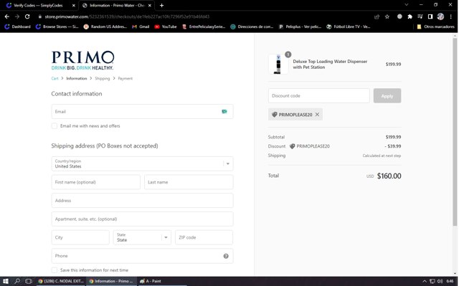Open the Chrome profile avatar

click(x=440, y=16)
